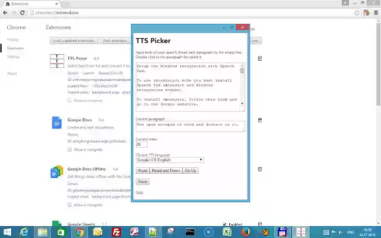Image resolution: width=381 pixels, height=238 pixels.
Task: Select Extensions in Chrome sidebar
Action: 15,48
